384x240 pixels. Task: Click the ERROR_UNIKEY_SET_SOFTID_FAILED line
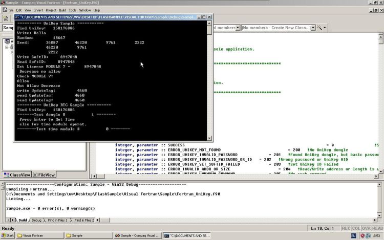point(227,164)
